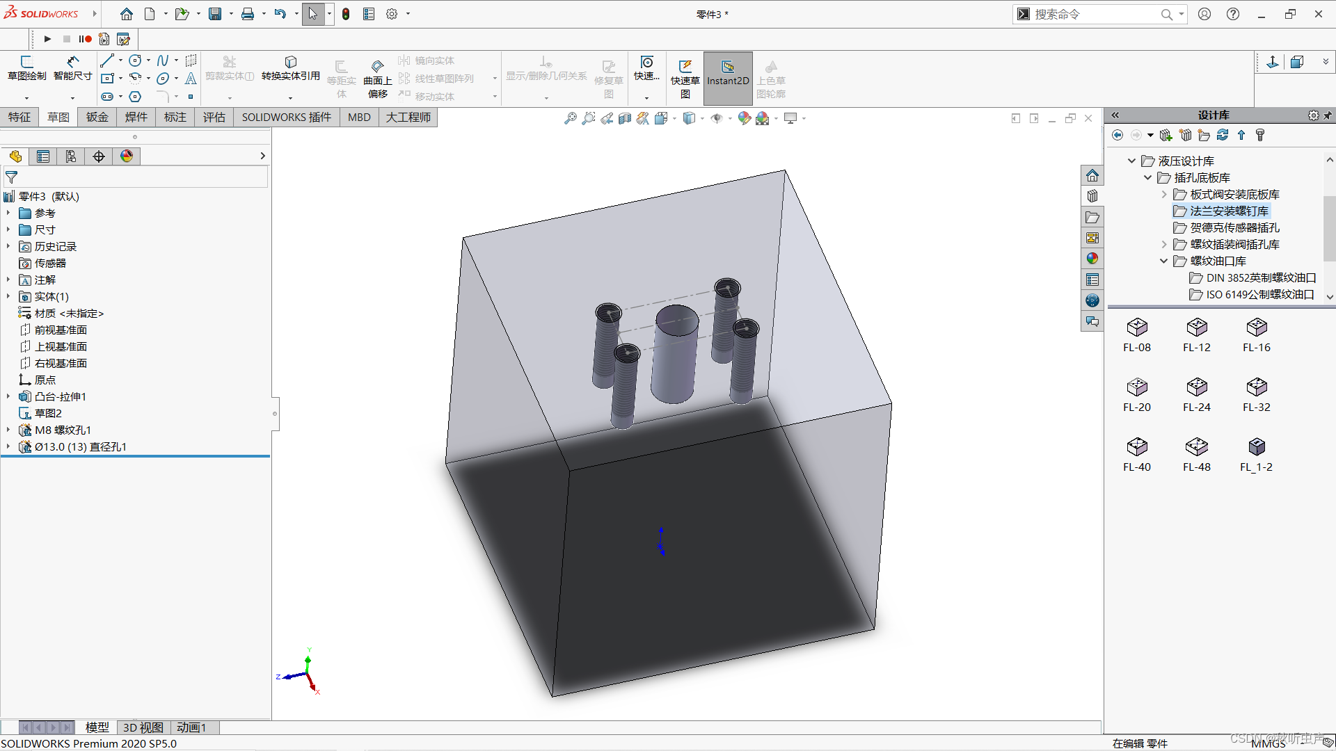This screenshot has width=1336, height=751.
Task: Open a file with the Open icon
Action: 182,14
